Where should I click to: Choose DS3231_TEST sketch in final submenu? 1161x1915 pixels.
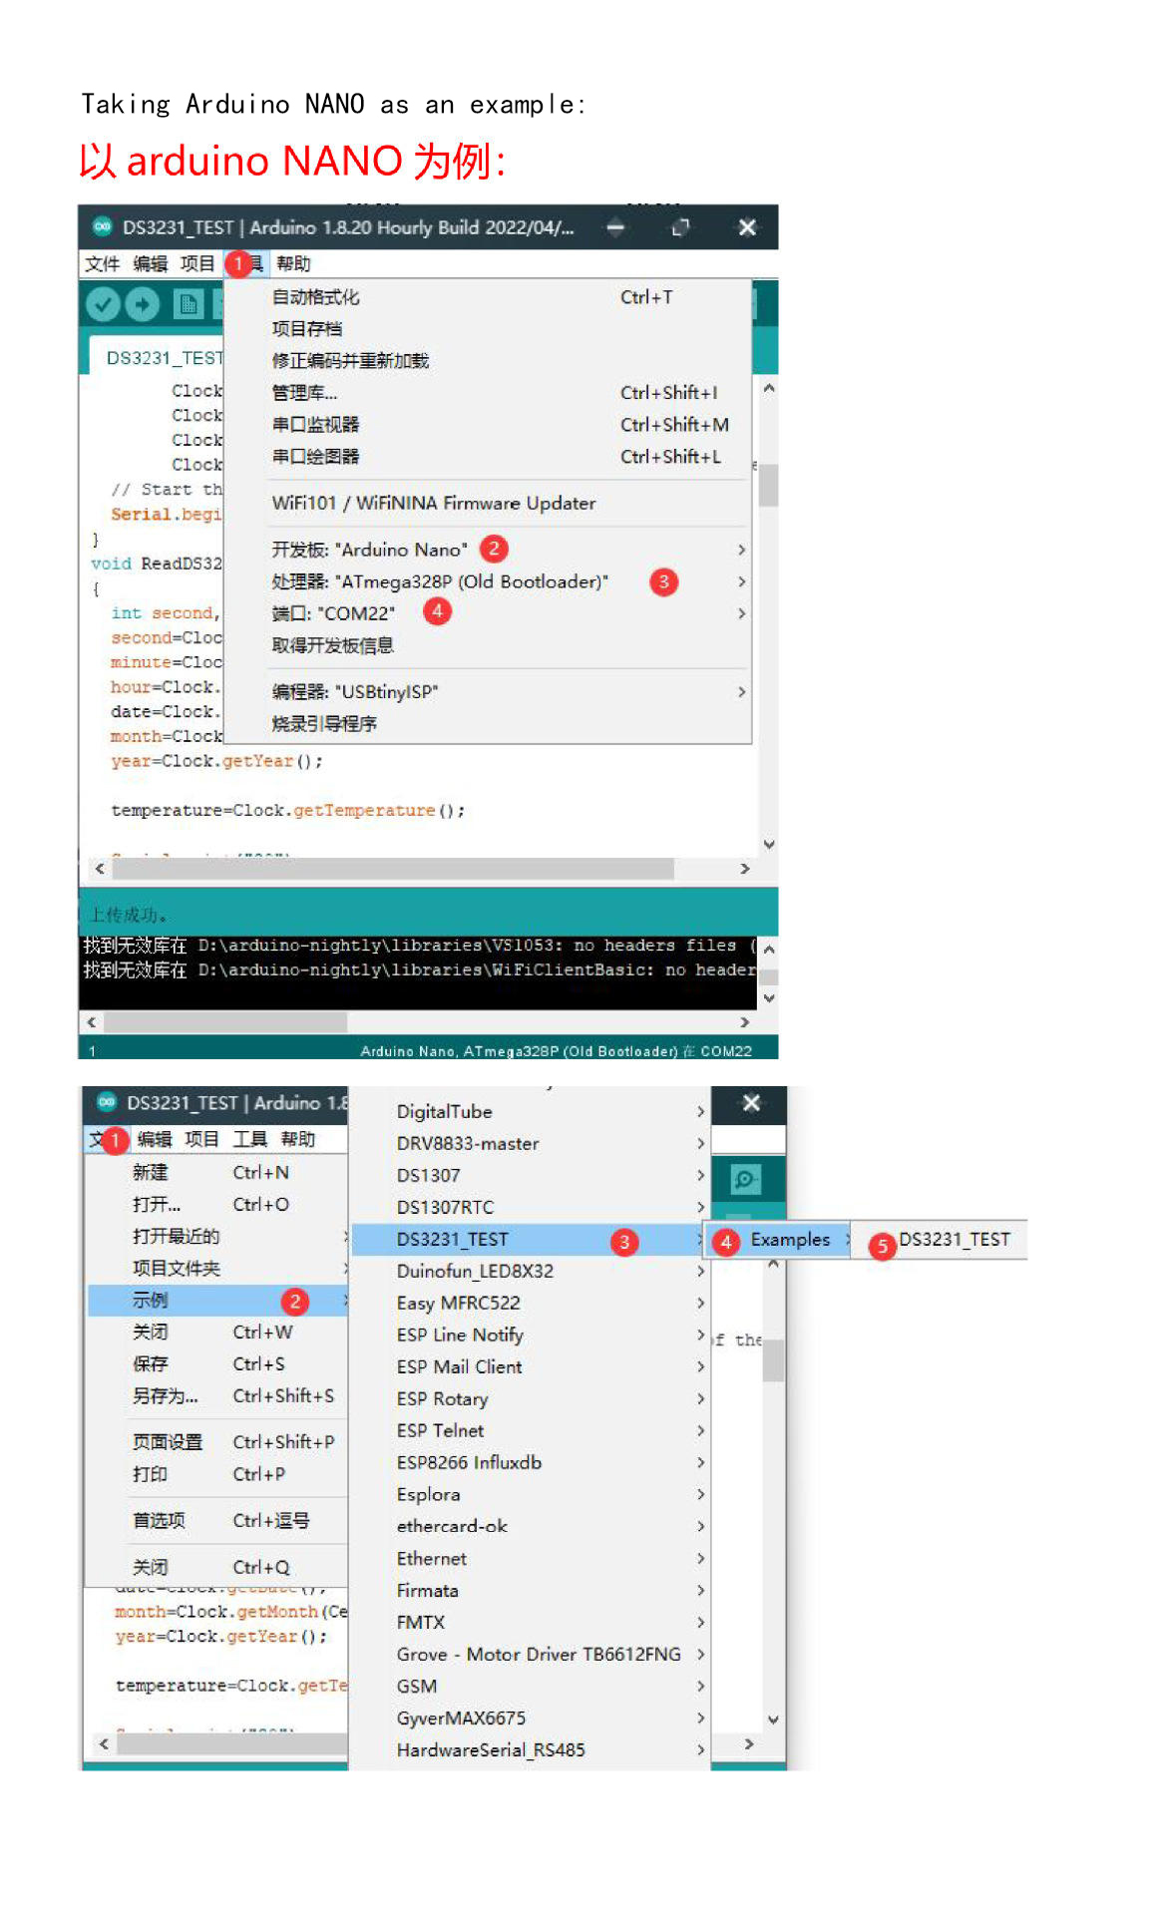940,1240
